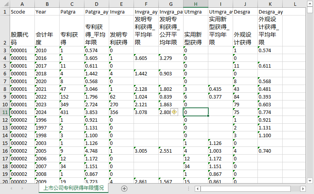314x194 pixels.
Task: Click year cell 2016
Action: point(47,58)
